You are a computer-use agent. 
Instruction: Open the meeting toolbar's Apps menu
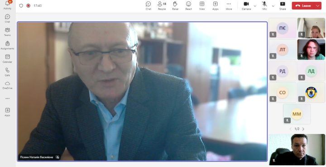point(216,5)
